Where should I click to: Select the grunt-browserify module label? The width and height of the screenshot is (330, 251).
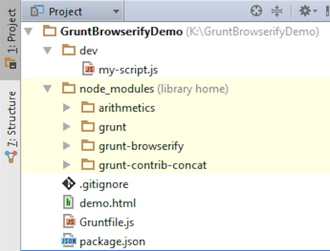(141, 147)
